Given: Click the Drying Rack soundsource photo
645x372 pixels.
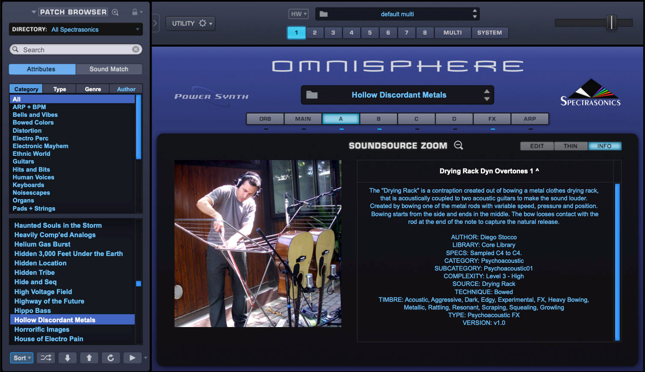Looking at the screenshot, I should 258,244.
